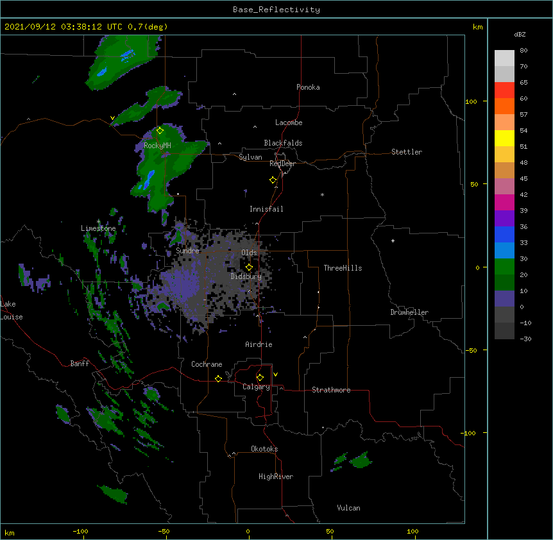
Task: Click the km label at the bottom left
Action: click(x=10, y=532)
